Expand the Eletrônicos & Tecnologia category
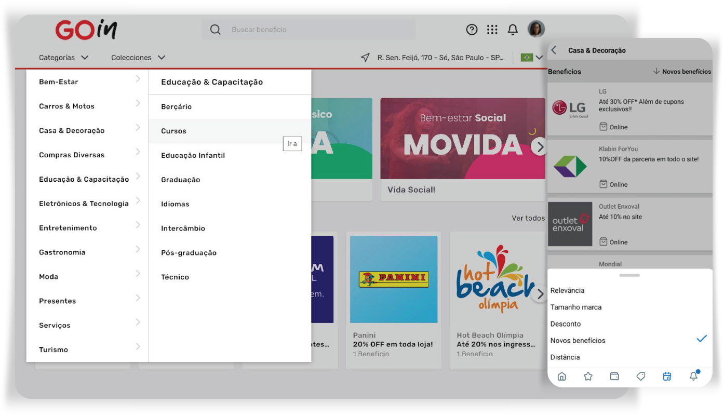 pyautogui.click(x=87, y=204)
